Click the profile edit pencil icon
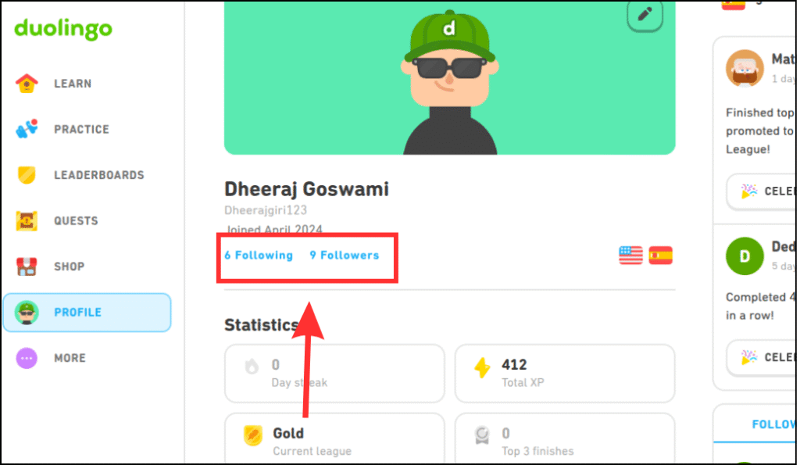Image resolution: width=800 pixels, height=465 pixels. 645,16
